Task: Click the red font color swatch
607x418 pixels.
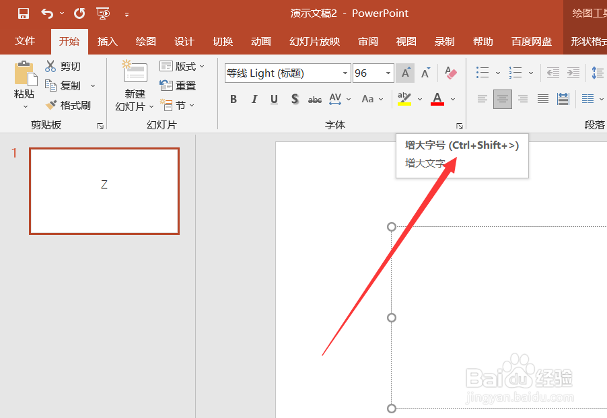Action: [x=437, y=99]
